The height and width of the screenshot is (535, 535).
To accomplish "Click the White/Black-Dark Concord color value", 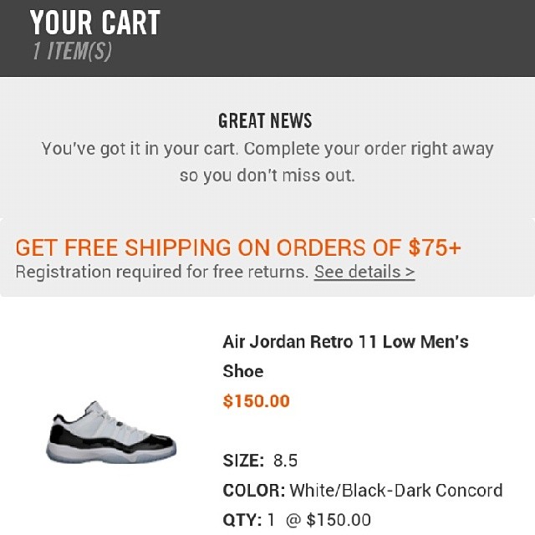I will click(396, 490).
